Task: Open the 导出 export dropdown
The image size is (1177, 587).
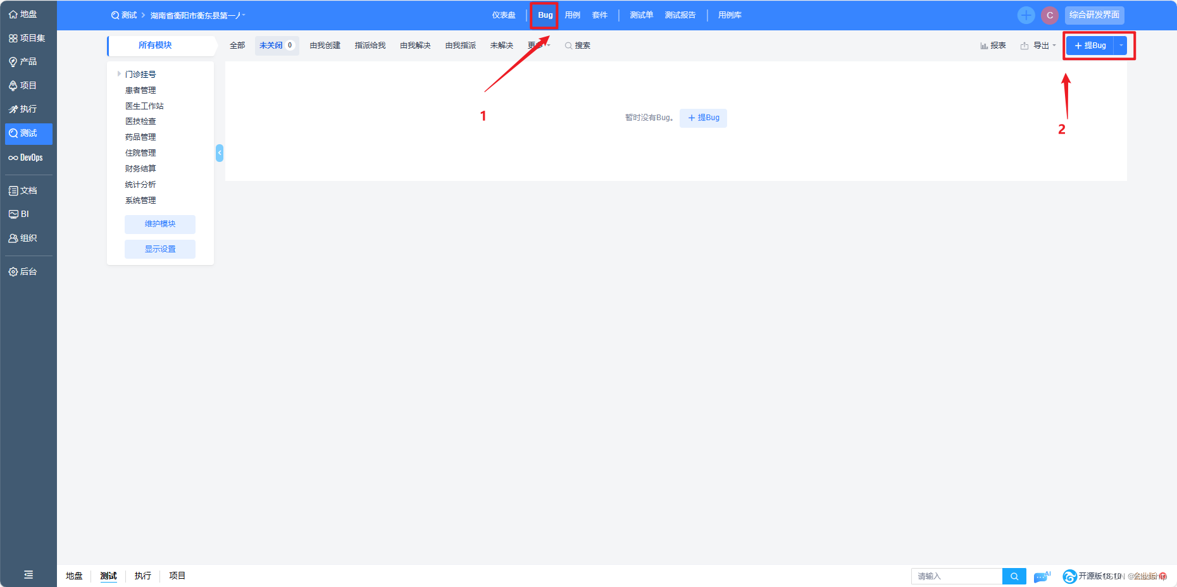Action: [1038, 46]
